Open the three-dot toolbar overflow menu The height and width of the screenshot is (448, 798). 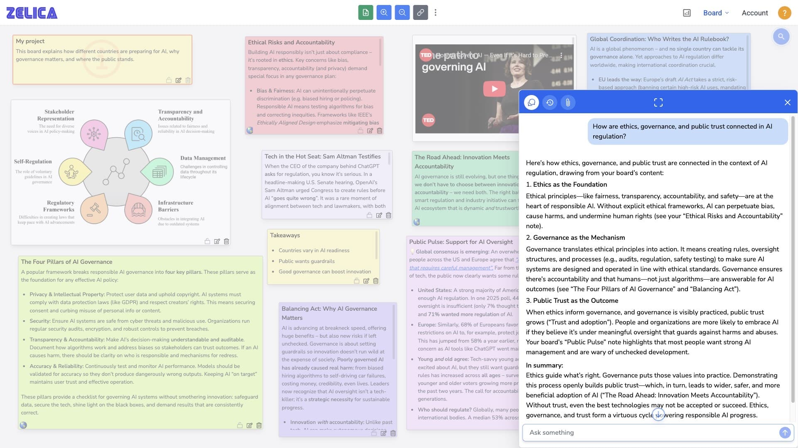(435, 12)
